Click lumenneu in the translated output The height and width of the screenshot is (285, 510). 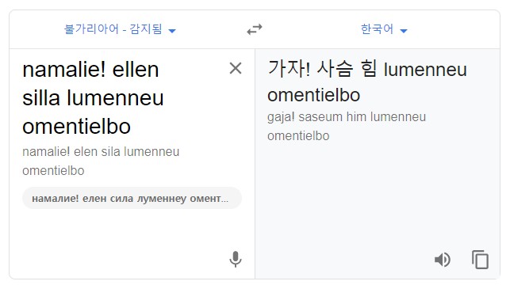425,70
